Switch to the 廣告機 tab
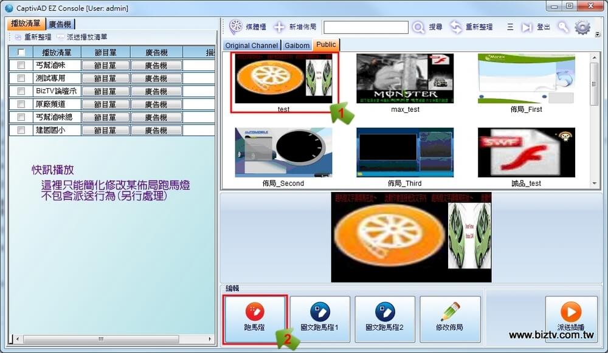Screen dimensions: 608x353 pos(60,24)
